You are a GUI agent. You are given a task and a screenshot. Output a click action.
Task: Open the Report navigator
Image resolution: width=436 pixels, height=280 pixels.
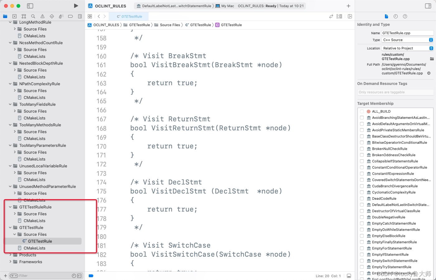pyautogui.click(x=80, y=16)
